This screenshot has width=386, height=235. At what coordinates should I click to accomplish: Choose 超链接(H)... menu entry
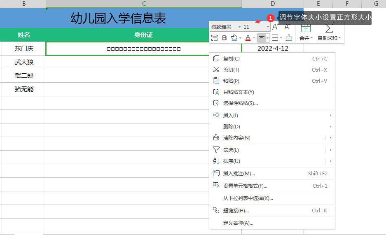[x=272, y=210]
